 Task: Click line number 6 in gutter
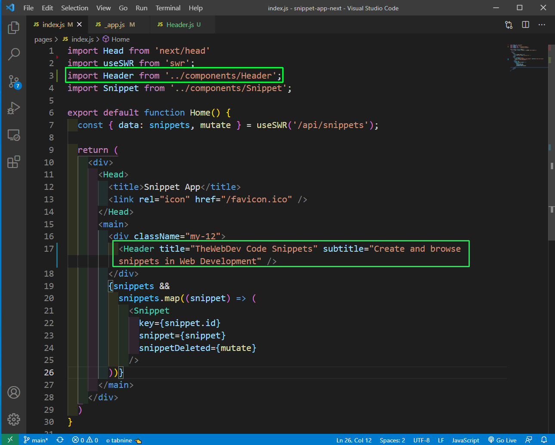pos(51,113)
